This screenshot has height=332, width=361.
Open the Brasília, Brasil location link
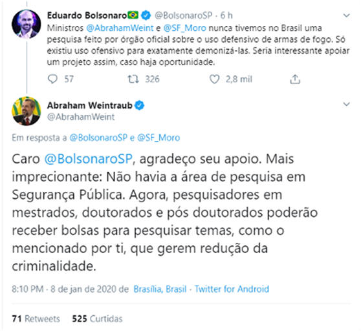(x=160, y=289)
